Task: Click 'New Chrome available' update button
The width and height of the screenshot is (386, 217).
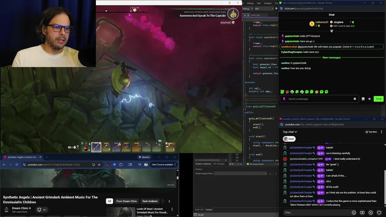Action: [164, 165]
